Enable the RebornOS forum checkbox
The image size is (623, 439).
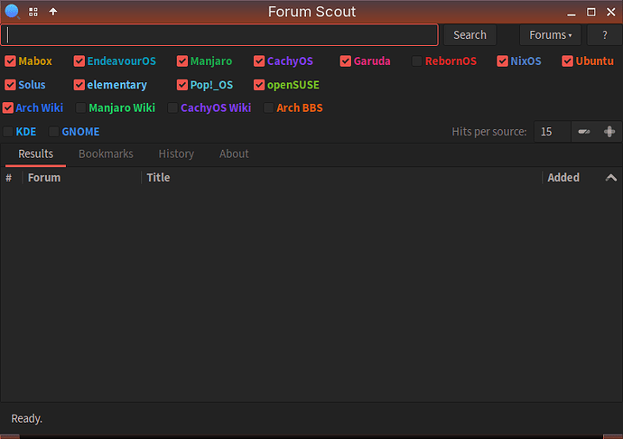coord(417,61)
